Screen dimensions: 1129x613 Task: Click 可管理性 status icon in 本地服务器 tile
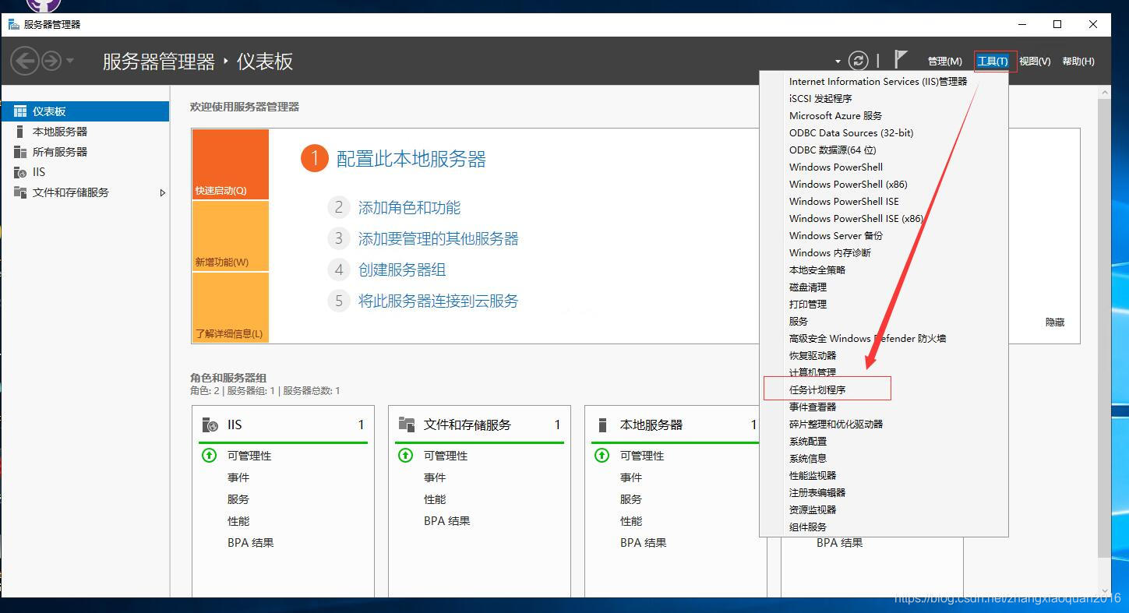click(602, 456)
